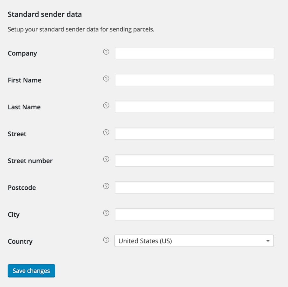Click inside the Last Name input field

pos(194,107)
